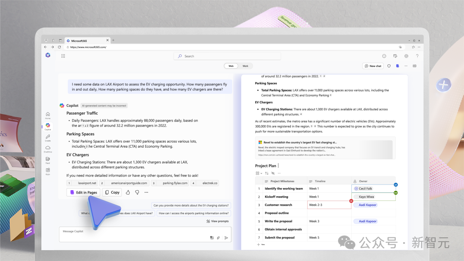The width and height of the screenshot is (464, 261).
Task: Click the Microsoft 365 Copilot logo
Action: click(x=48, y=55)
